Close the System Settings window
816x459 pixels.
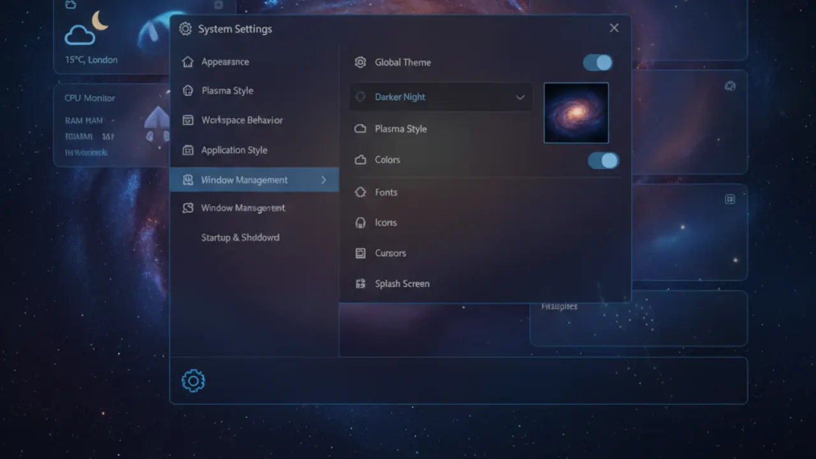click(x=614, y=28)
